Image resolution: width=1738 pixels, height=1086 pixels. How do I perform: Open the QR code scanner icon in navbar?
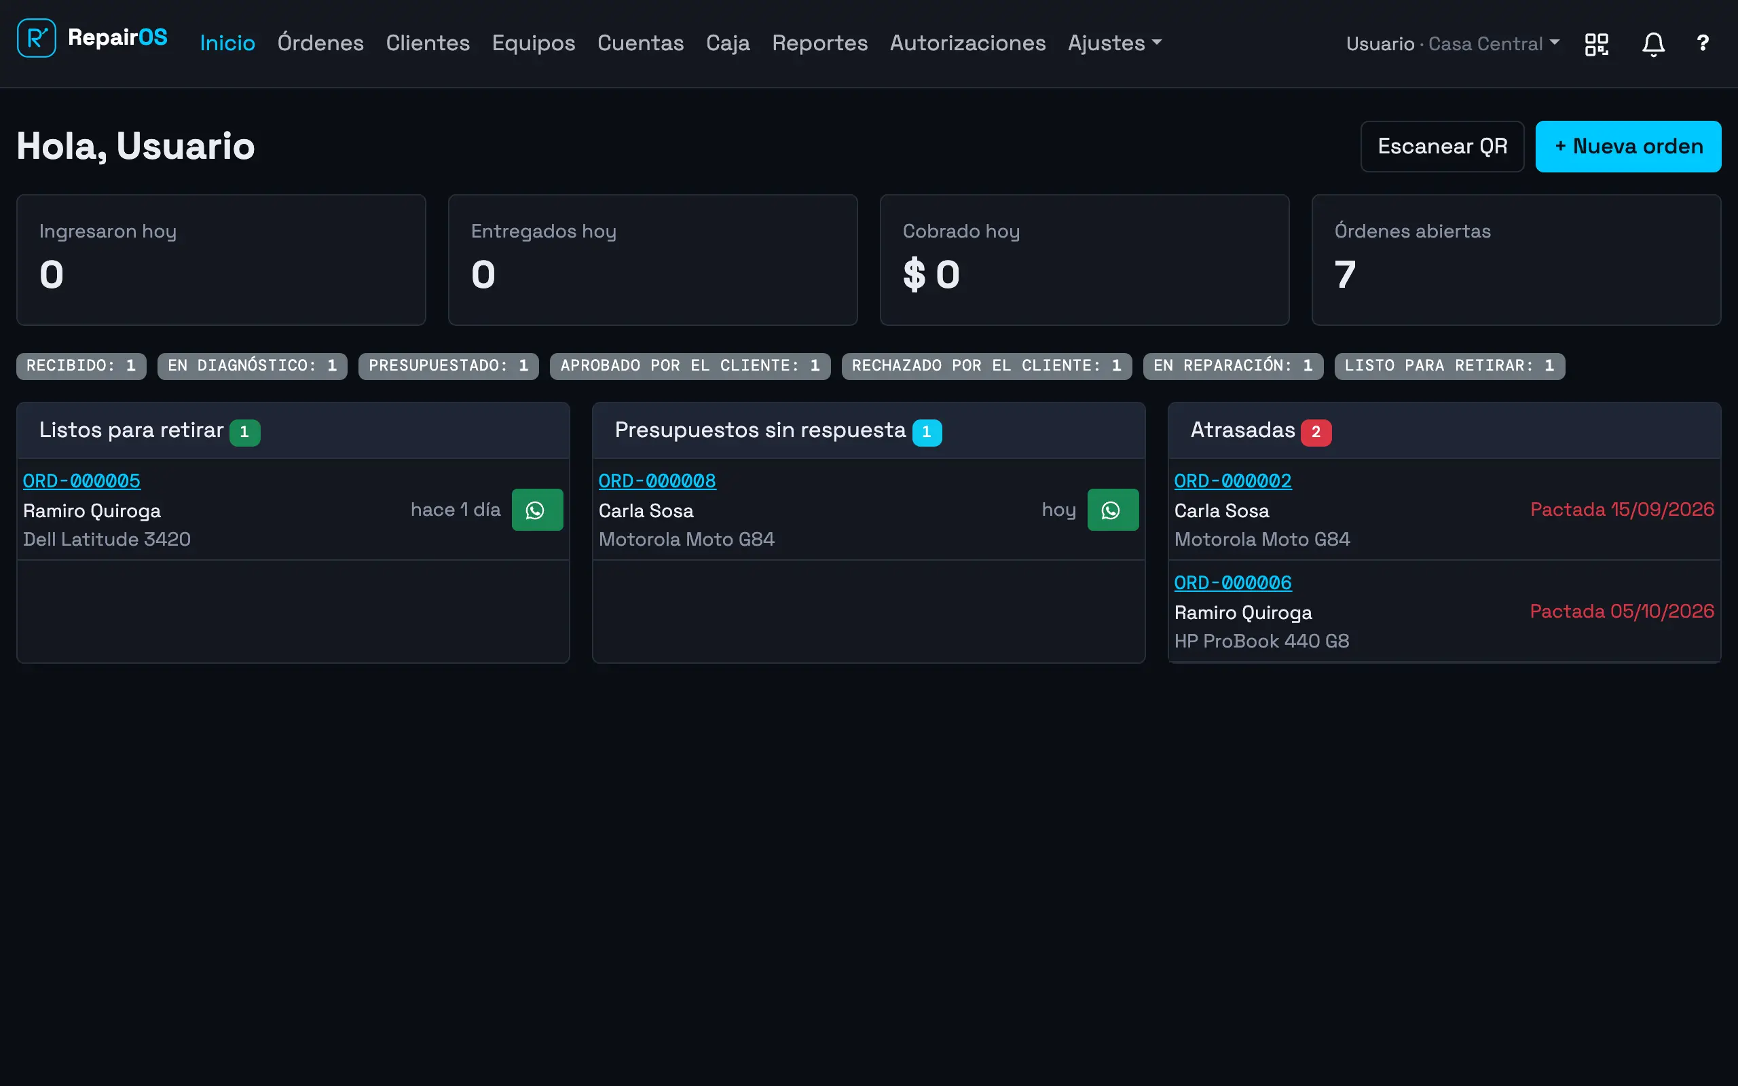[1597, 44]
